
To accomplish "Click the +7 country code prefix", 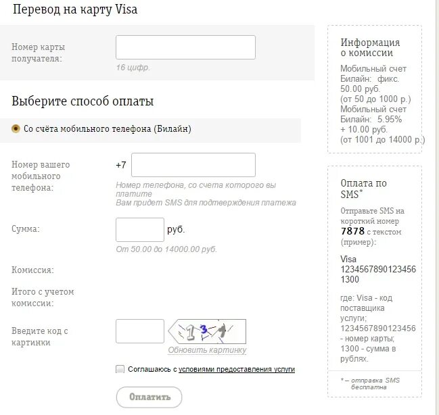I will pyautogui.click(x=121, y=165).
